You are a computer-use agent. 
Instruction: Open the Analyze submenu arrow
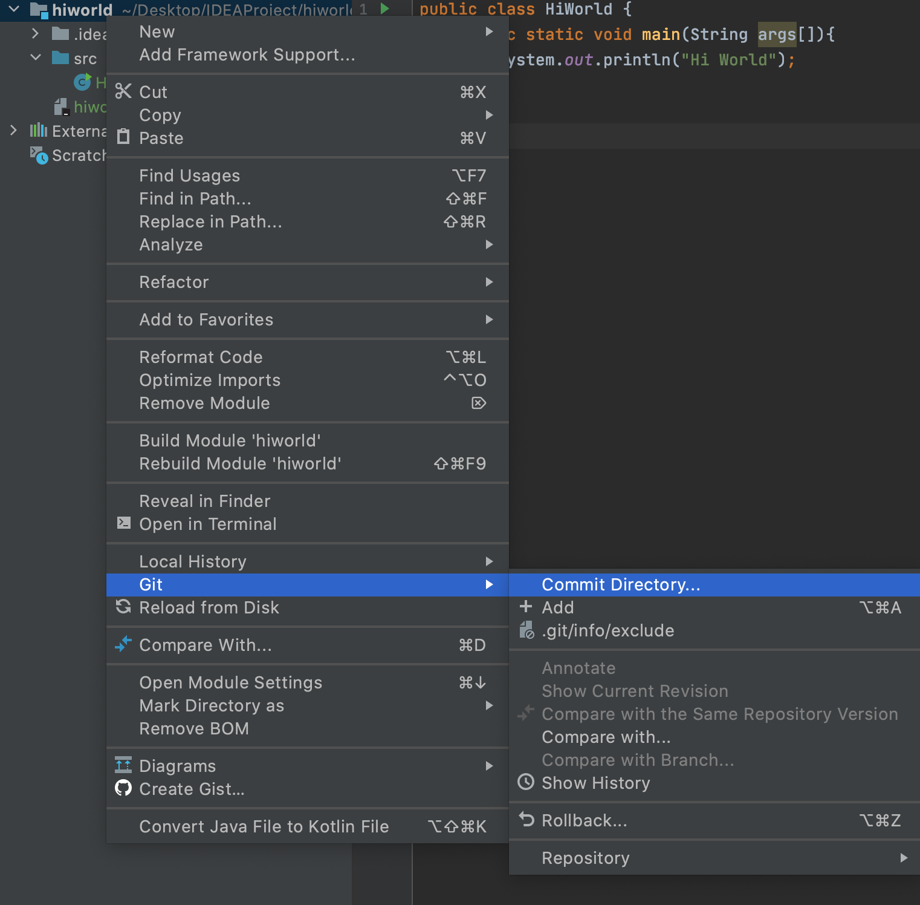pyautogui.click(x=489, y=244)
